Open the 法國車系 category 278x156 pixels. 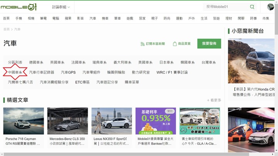click(78, 62)
